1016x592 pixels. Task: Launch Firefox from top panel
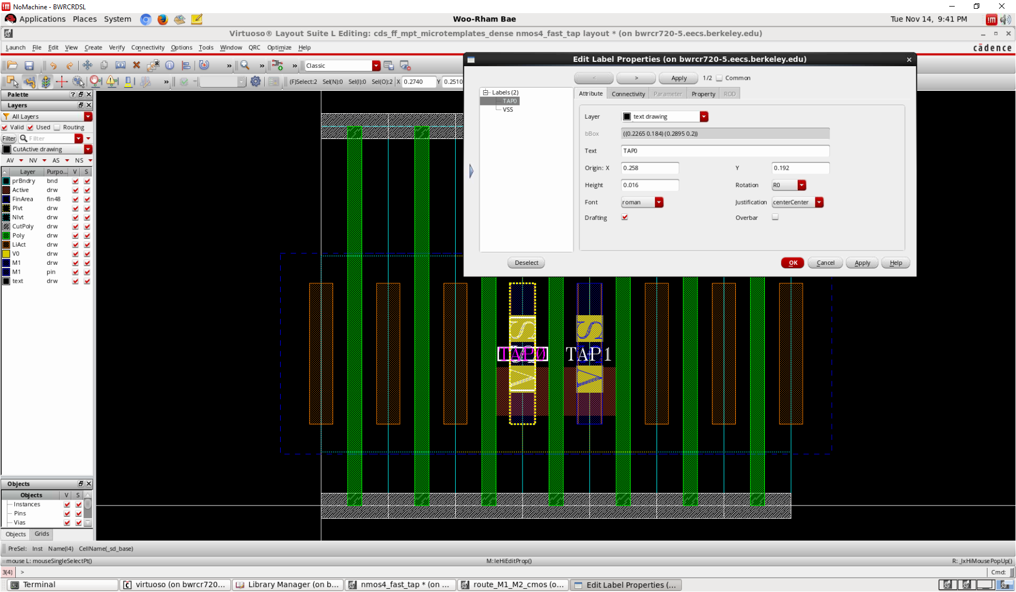162,19
